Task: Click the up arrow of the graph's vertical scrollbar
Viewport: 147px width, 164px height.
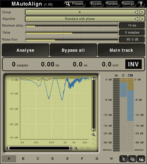Action: coord(93,78)
